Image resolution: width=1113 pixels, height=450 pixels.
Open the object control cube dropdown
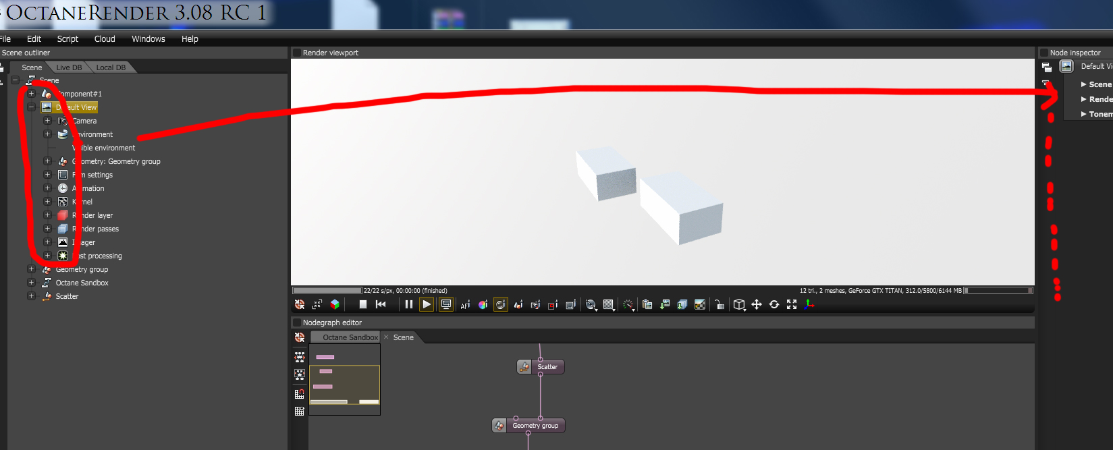click(740, 305)
